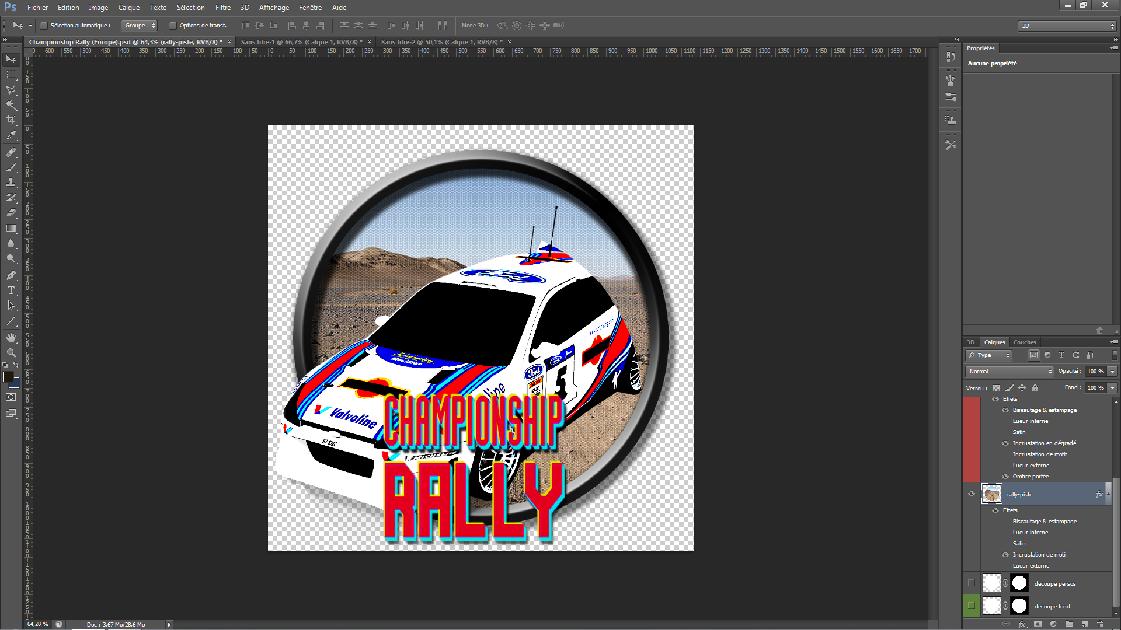
Task: Select the Gradient tool
Action: (11, 229)
